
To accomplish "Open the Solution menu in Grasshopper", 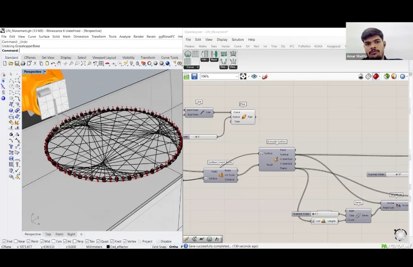I will coord(237,39).
